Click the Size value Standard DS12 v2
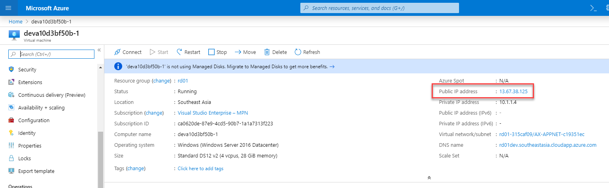Viewport: 609px width, 188px height. click(227, 155)
